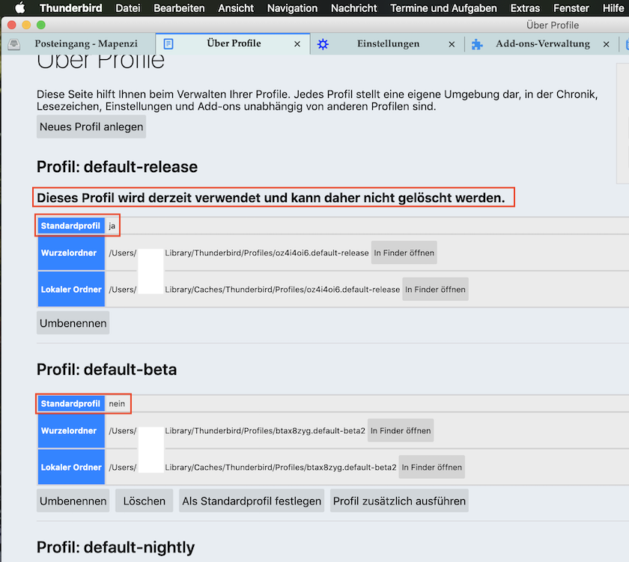Select the Über Profile tab
Screen dimensions: 629x562
(x=233, y=43)
